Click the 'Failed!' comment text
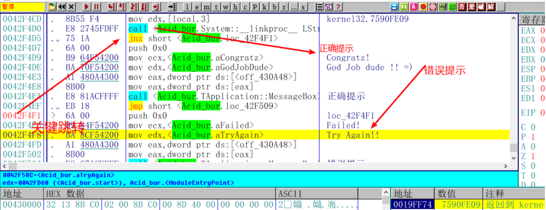The width and height of the screenshot is (546, 210). point(343,125)
